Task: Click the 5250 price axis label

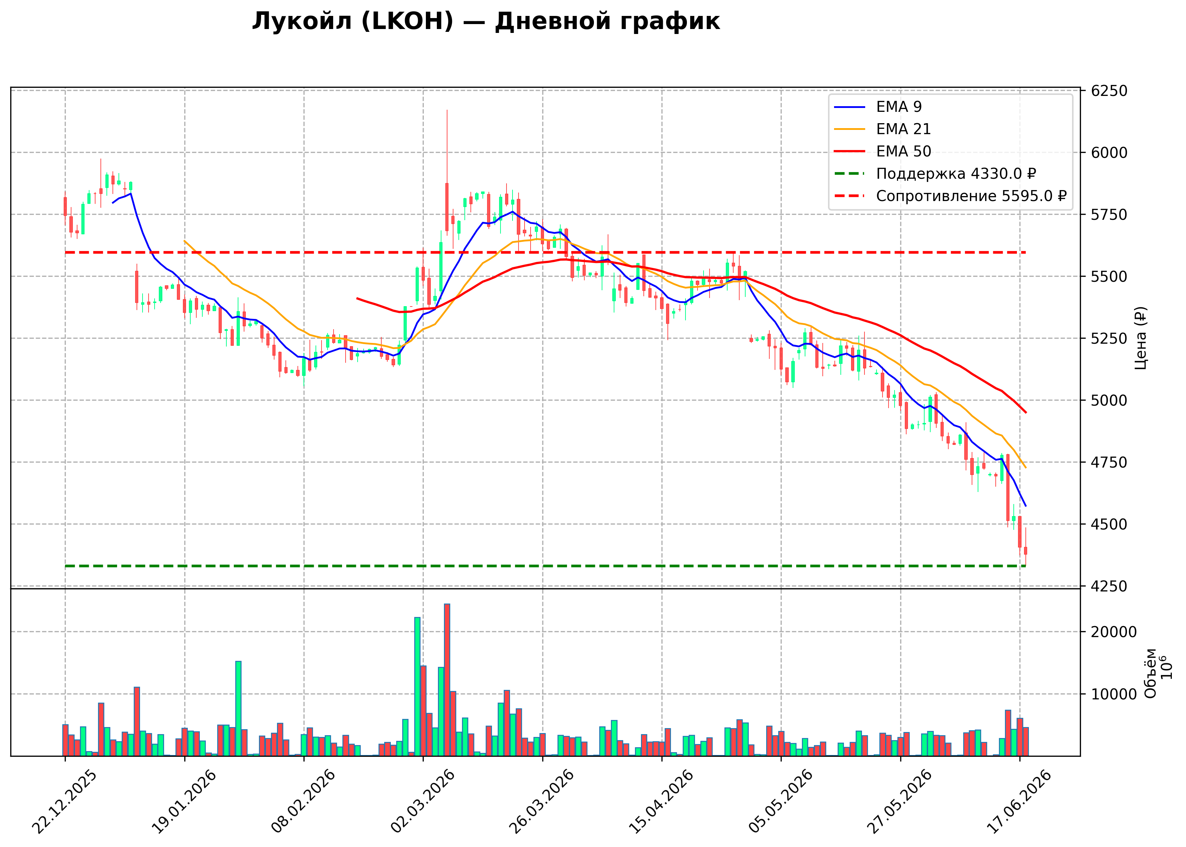Action: click(1109, 338)
